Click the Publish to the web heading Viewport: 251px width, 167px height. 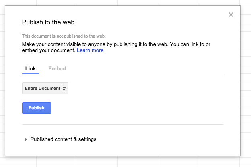pos(48,22)
